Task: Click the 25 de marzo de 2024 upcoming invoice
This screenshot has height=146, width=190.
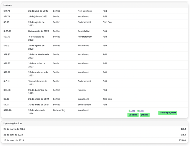Action: [x=14, y=129]
